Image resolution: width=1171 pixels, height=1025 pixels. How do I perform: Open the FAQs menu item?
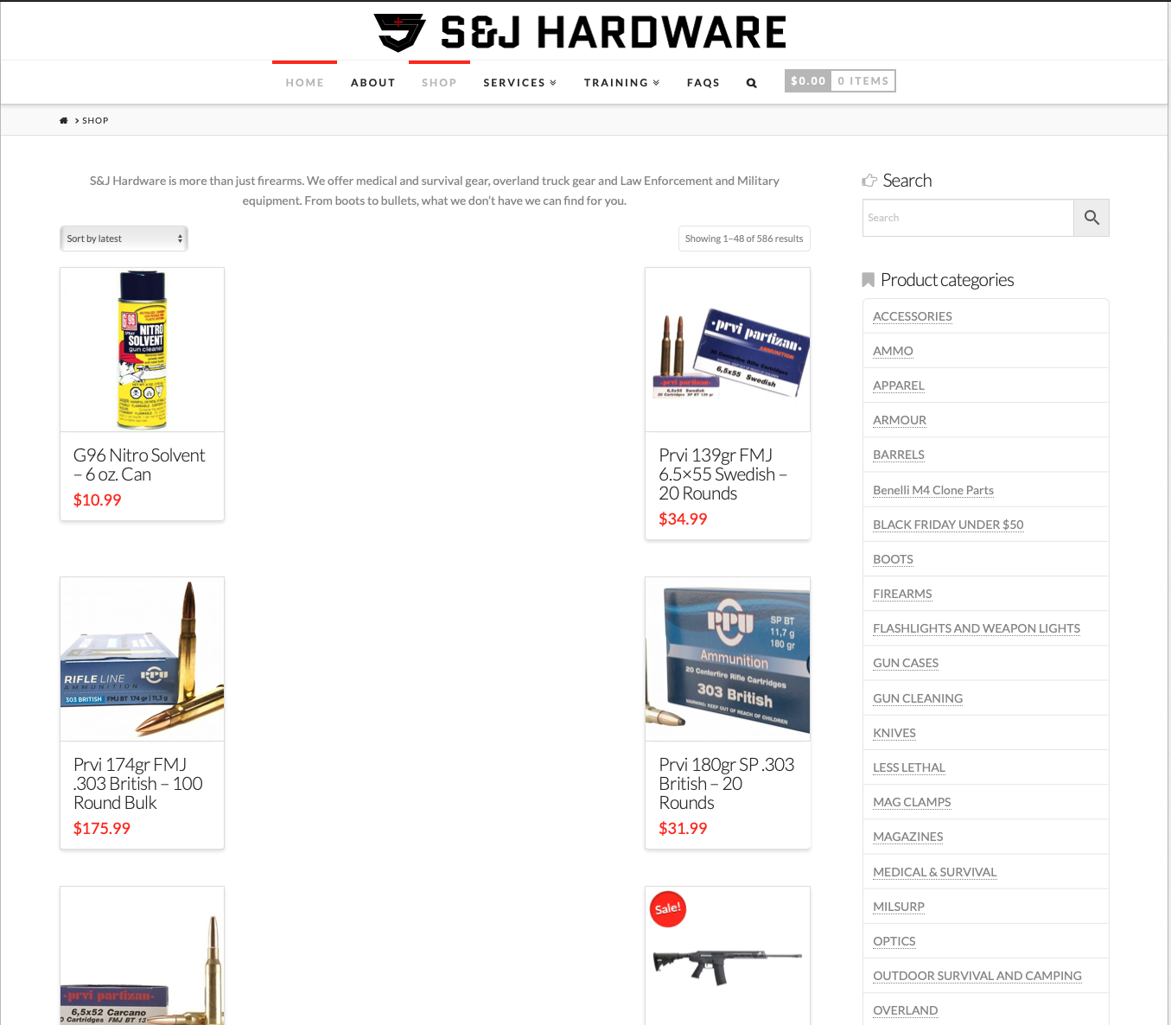[x=703, y=83]
